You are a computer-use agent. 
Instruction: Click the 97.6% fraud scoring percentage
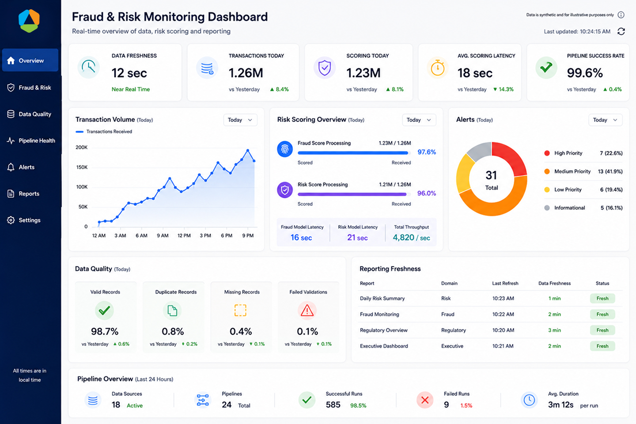[x=427, y=152]
